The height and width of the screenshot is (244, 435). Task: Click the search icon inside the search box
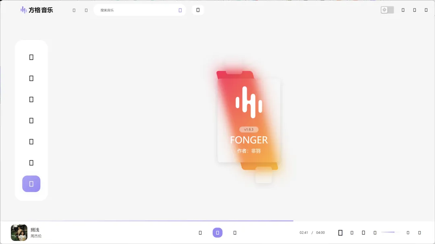point(180,10)
